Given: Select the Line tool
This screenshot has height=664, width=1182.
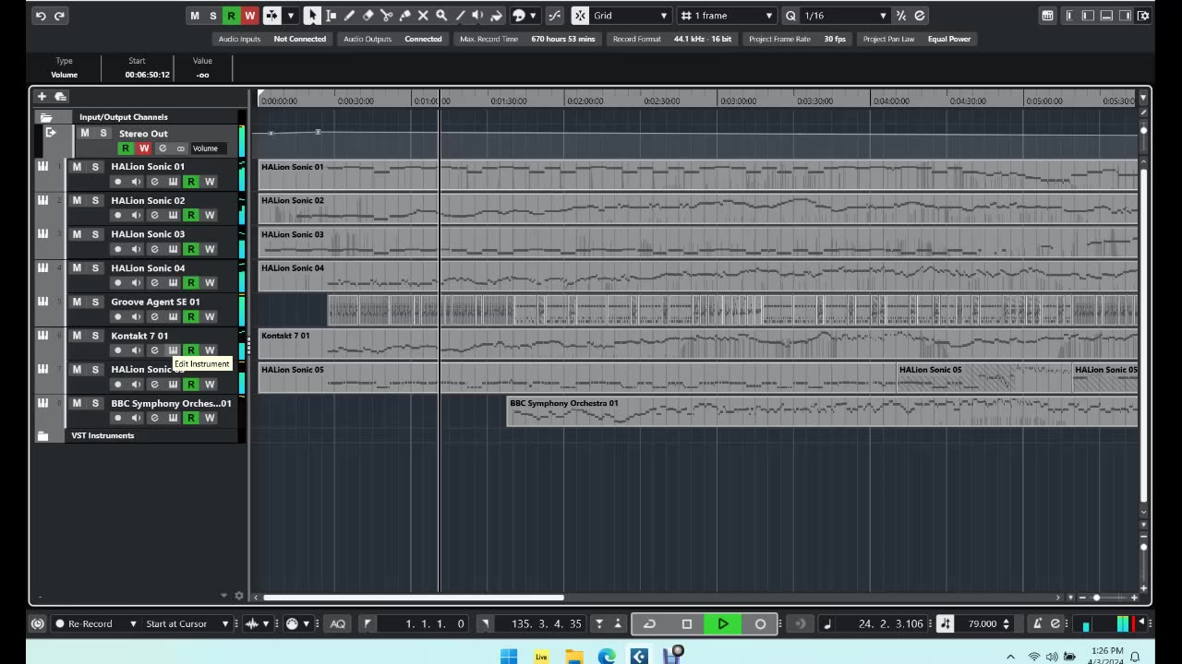Looking at the screenshot, I should (x=460, y=16).
